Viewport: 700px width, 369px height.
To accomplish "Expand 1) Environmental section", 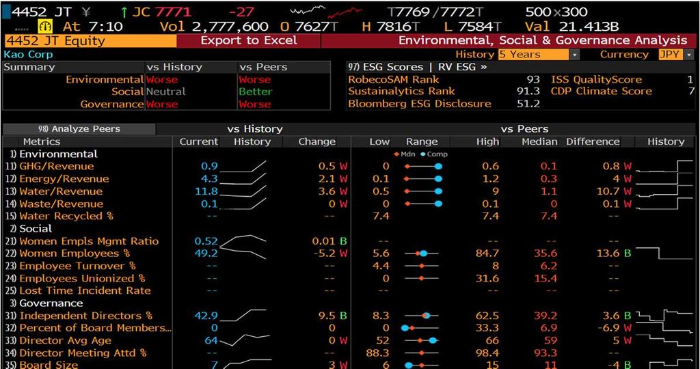I will click(52, 154).
